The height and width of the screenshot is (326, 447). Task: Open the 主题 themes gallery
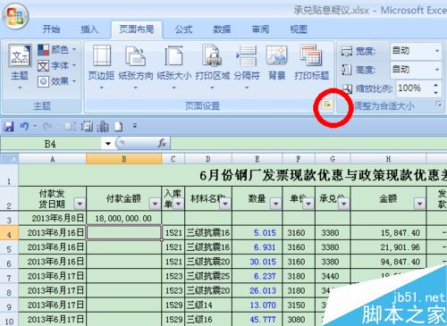pyautogui.click(x=20, y=66)
